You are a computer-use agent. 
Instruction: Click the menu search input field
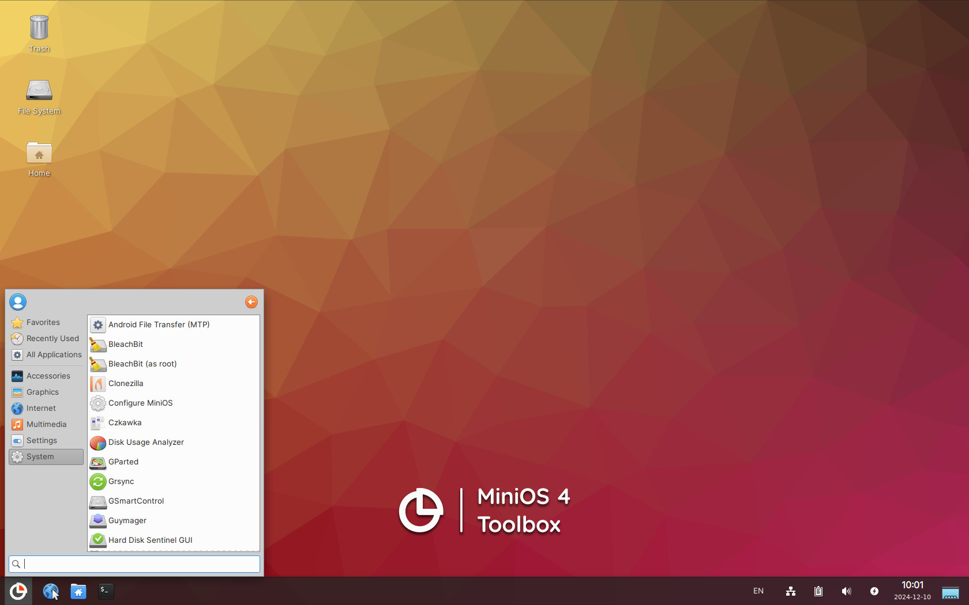pos(134,564)
